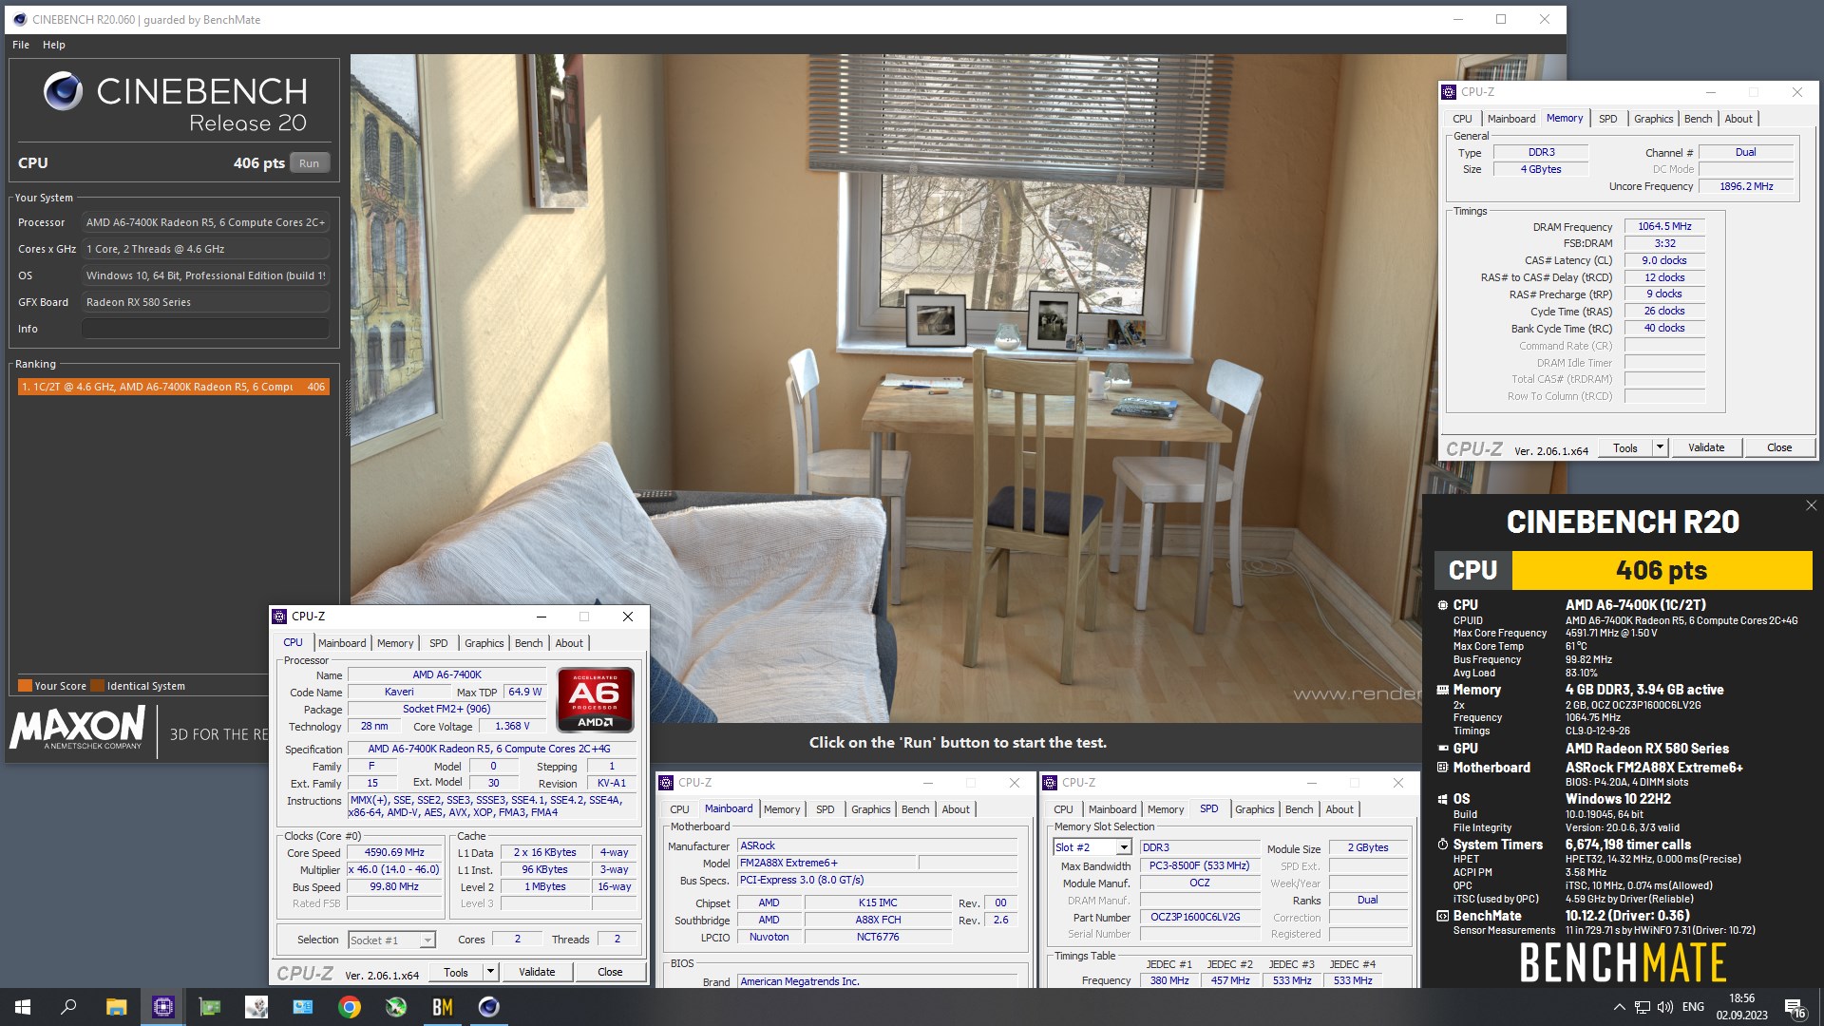Open the notification center with 16 badge
Viewport: 1824px width, 1026px height.
1795,1007
